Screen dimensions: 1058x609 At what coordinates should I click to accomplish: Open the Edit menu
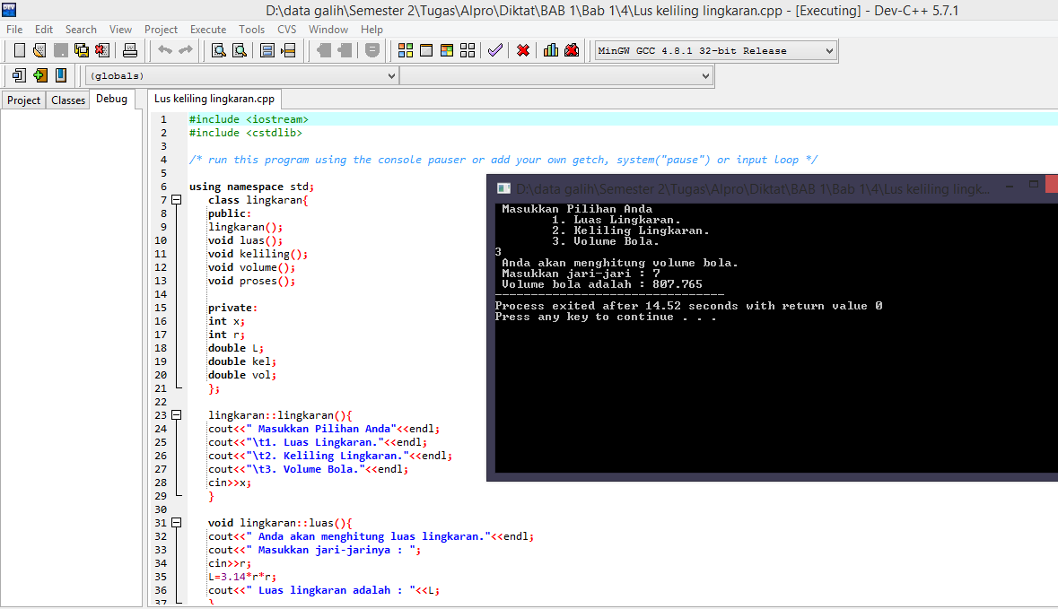click(44, 30)
